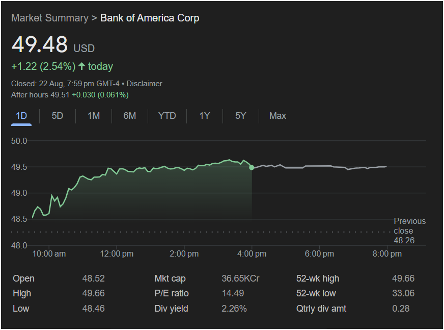Click the Div yield 2.26% value

point(234,309)
